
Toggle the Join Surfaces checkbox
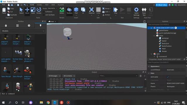(44, 15)
